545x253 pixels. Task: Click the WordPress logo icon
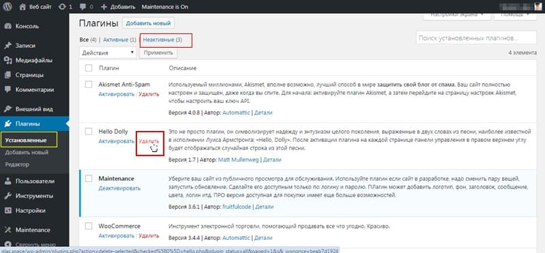click(x=8, y=7)
